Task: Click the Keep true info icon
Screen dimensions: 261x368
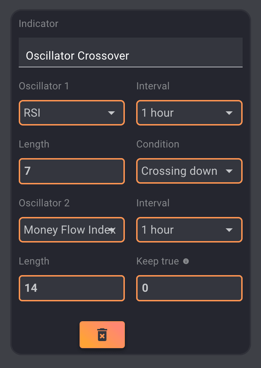Action: click(x=186, y=261)
